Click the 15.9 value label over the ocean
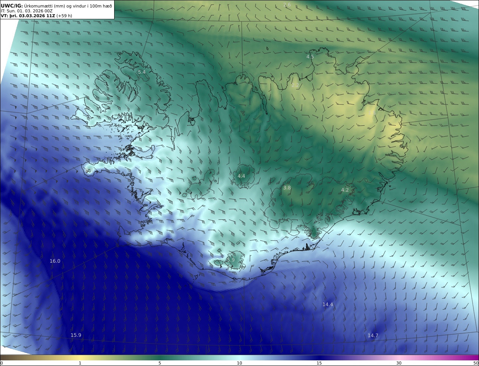Screen dimensions: 479x366 [x=76, y=335]
